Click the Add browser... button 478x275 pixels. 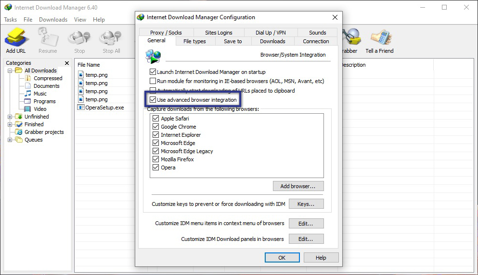point(298,186)
